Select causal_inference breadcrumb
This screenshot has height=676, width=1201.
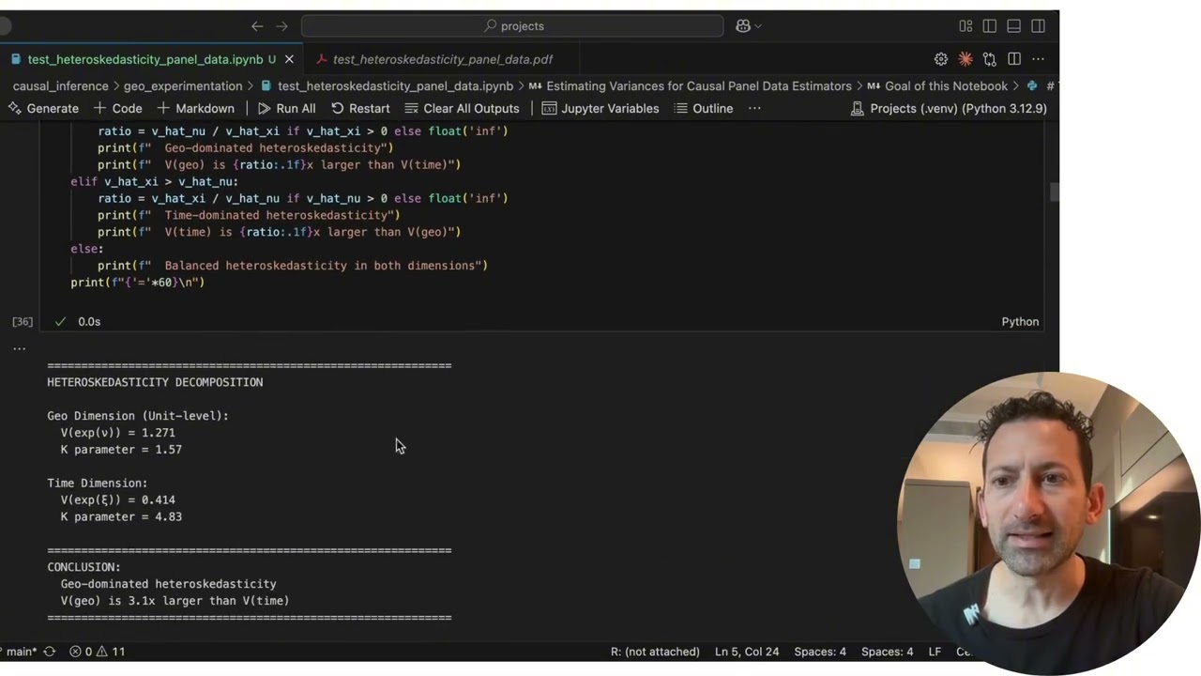[x=60, y=85]
